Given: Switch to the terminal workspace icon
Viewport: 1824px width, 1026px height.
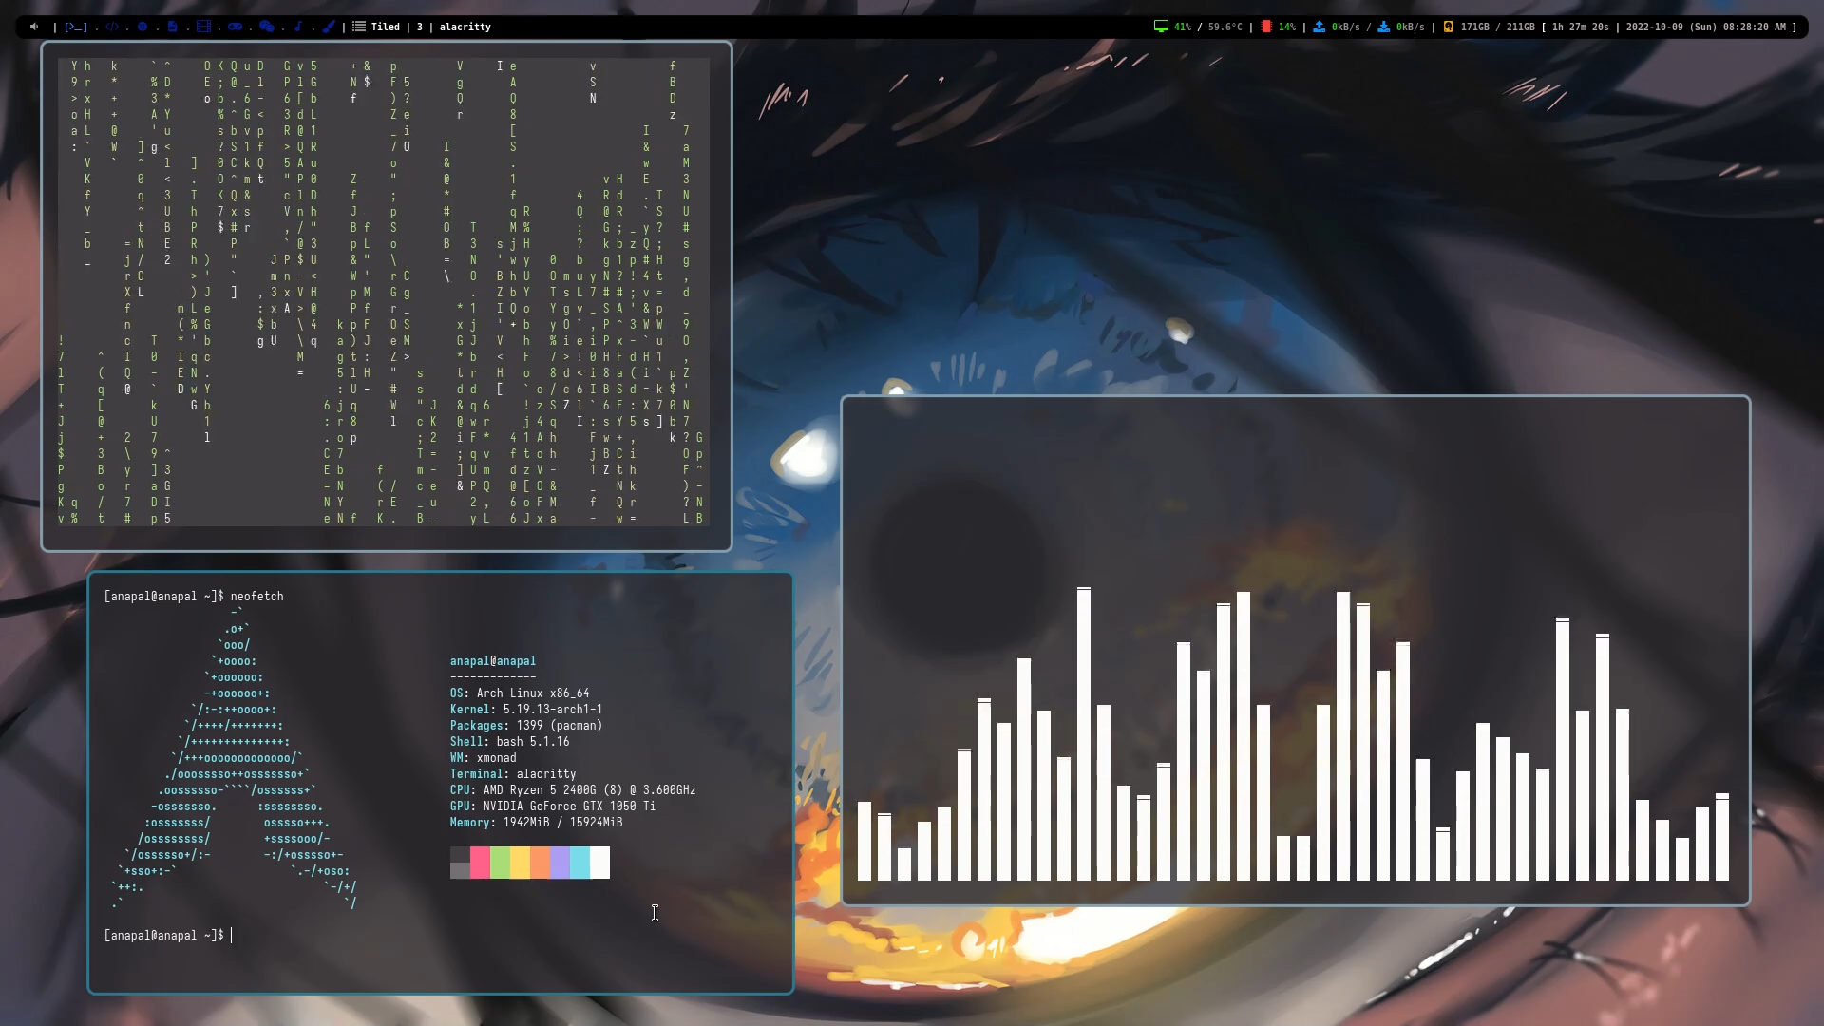Looking at the screenshot, I should pyautogui.click(x=76, y=27).
